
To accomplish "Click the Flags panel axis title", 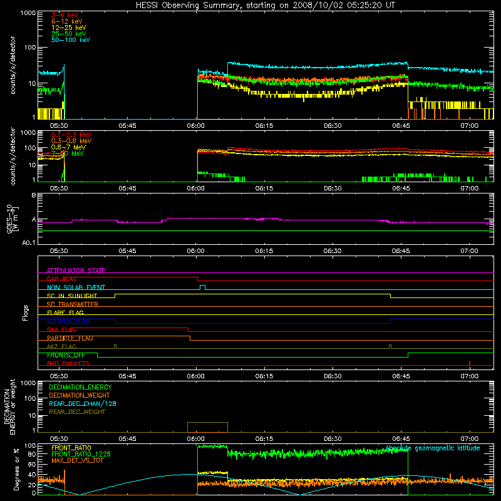I will [26, 312].
